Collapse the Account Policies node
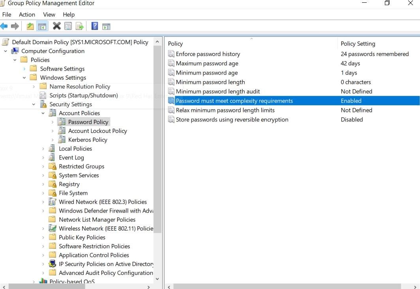 pos(43,113)
